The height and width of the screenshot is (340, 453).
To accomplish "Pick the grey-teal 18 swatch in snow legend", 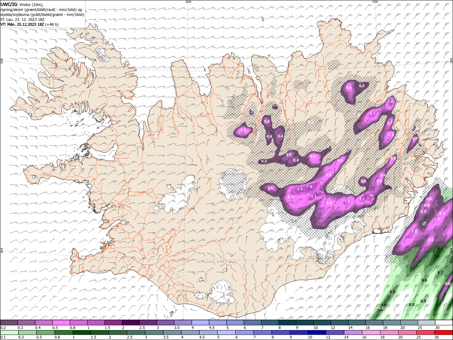I will (391, 323).
